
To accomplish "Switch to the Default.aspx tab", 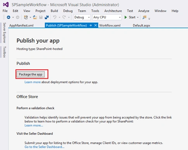I will pyautogui.click(x=141, y=25).
